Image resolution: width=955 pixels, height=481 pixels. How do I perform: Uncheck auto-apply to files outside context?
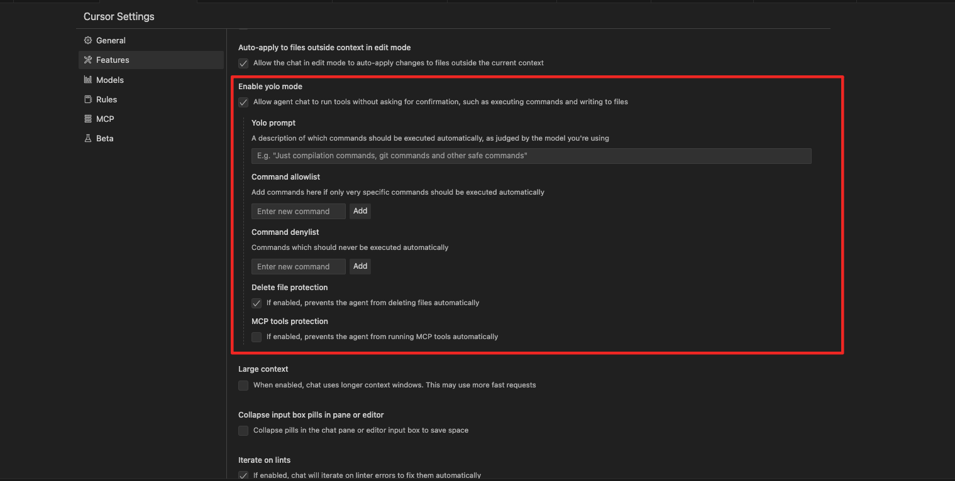pos(243,63)
